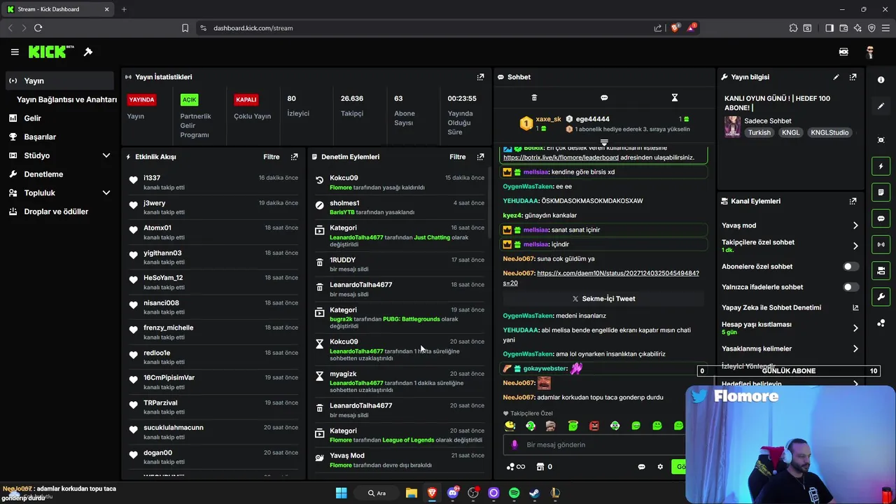The image size is (896, 504).
Task: Toggle Yalnızca ifadelerle sohbet switch
Action: pos(850,287)
